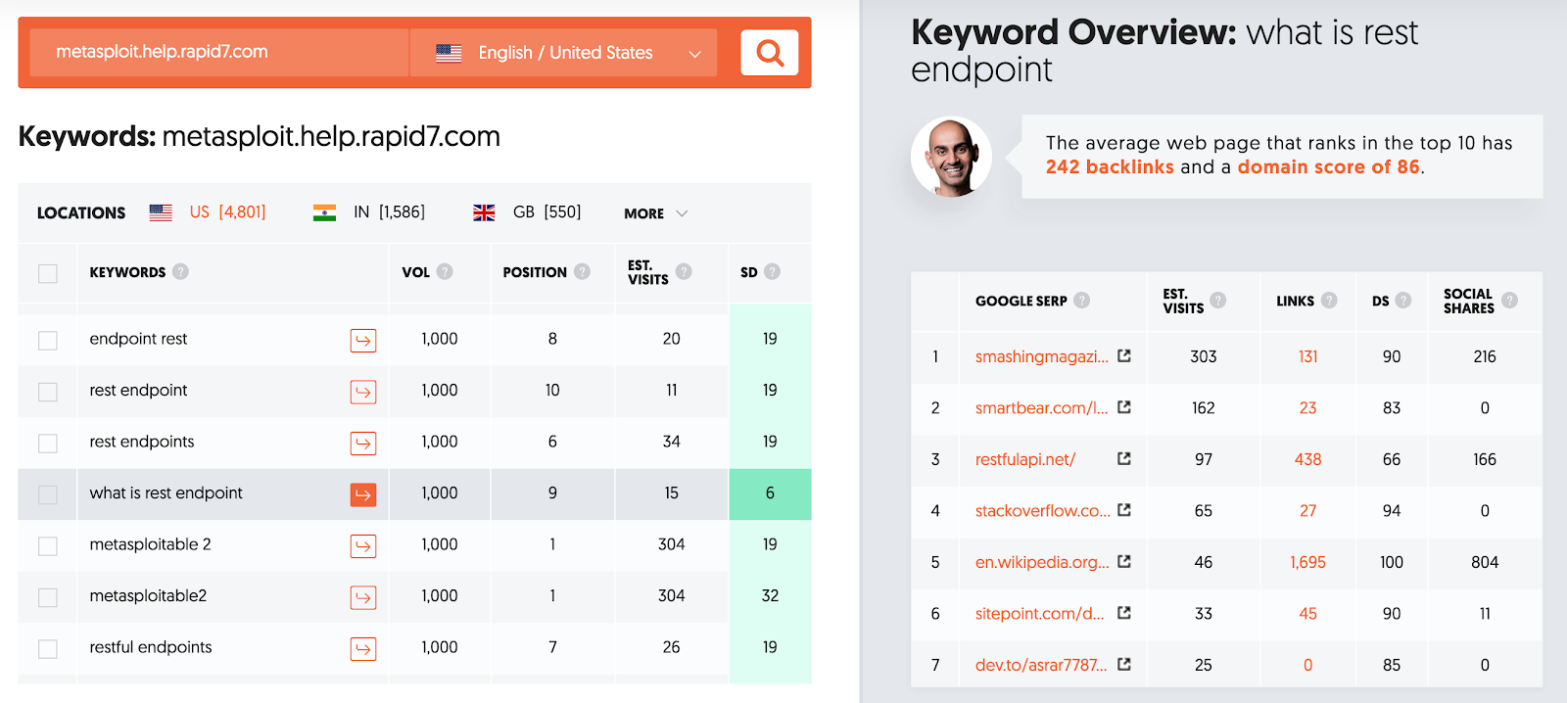
Task: Click the highlighted arrow for 'what is rest endpoint'
Action: pos(363,494)
